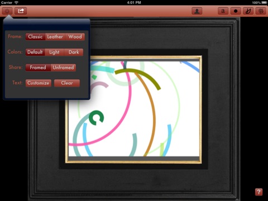Select the black dot brush tool
The height and width of the screenshot is (201, 268).
pyautogui.click(x=236, y=11)
